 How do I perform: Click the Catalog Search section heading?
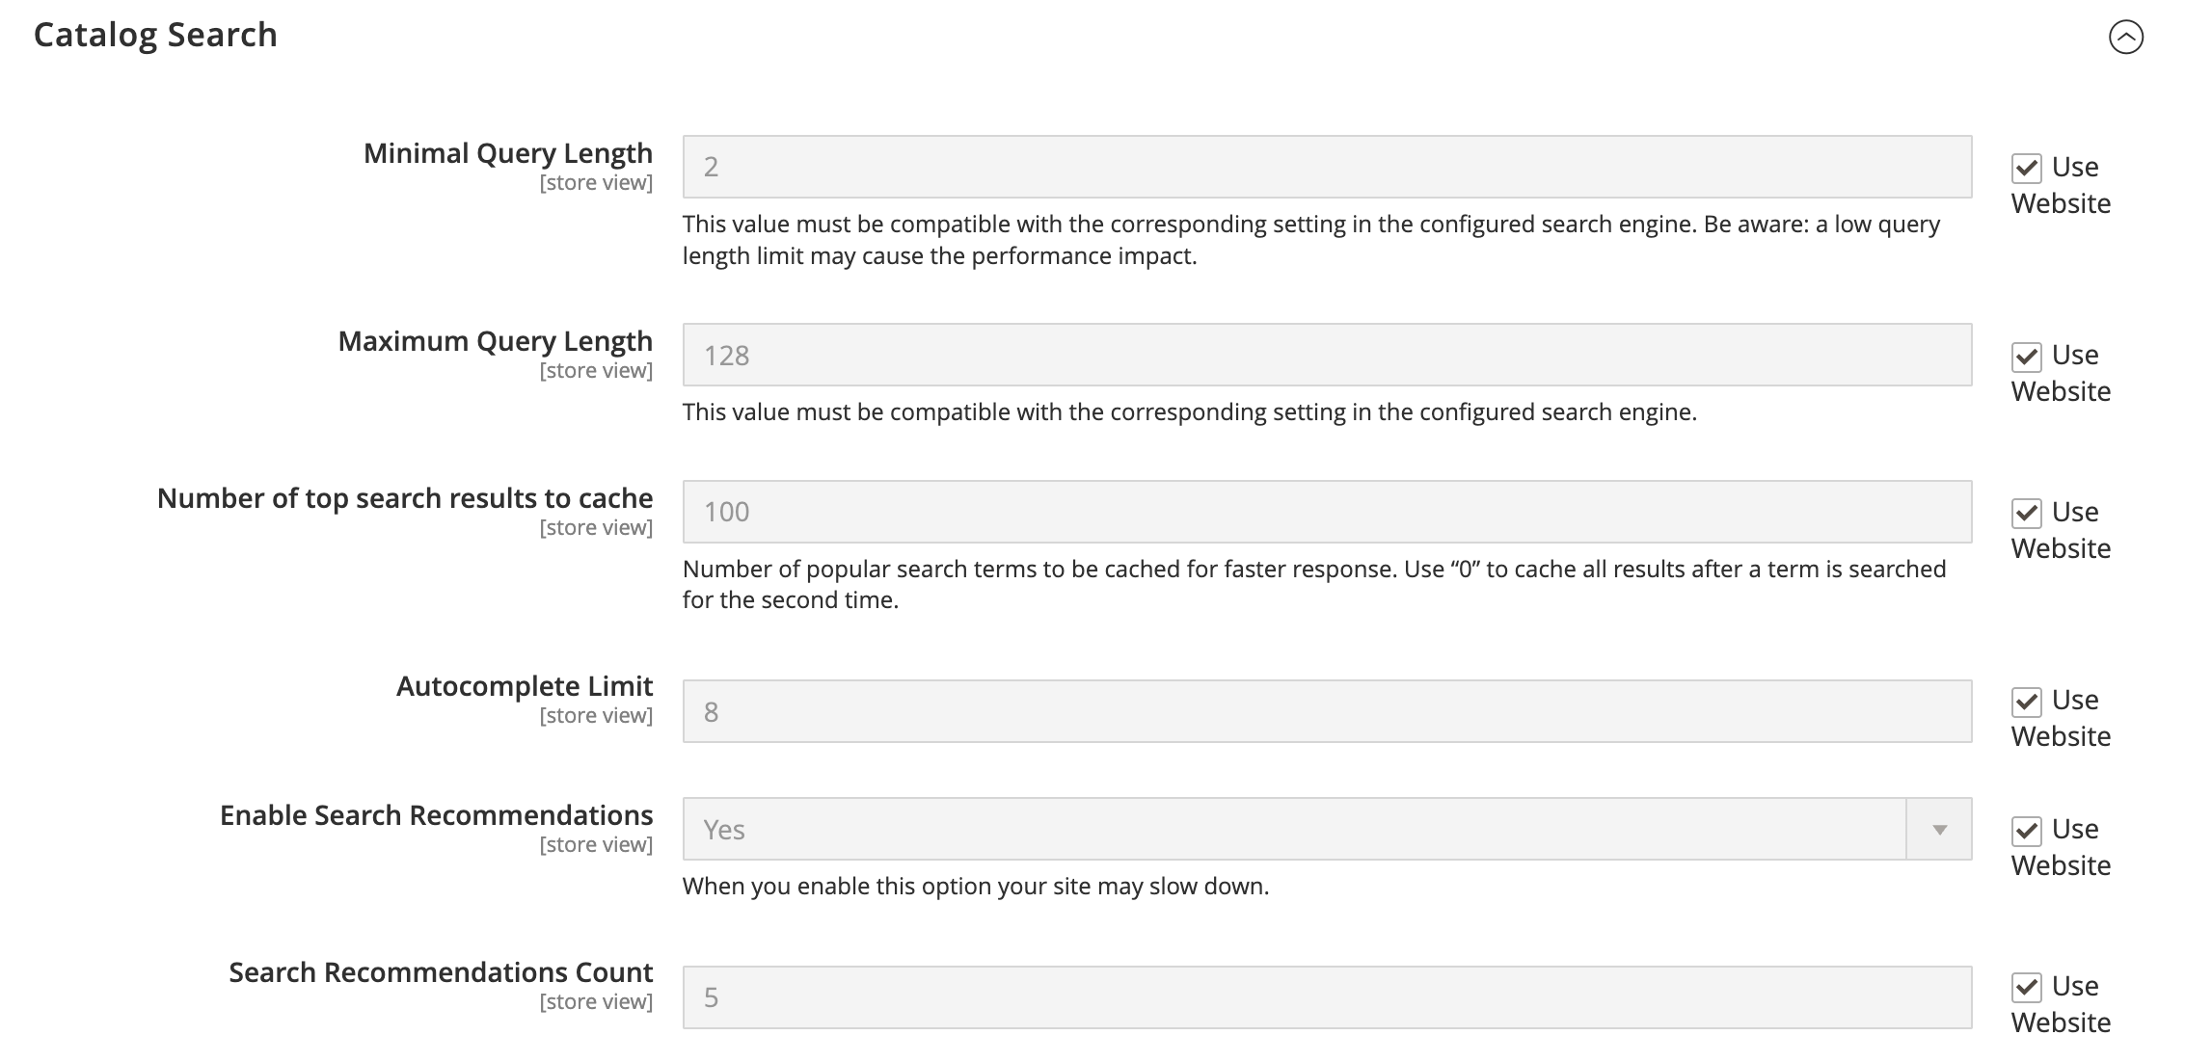154,34
